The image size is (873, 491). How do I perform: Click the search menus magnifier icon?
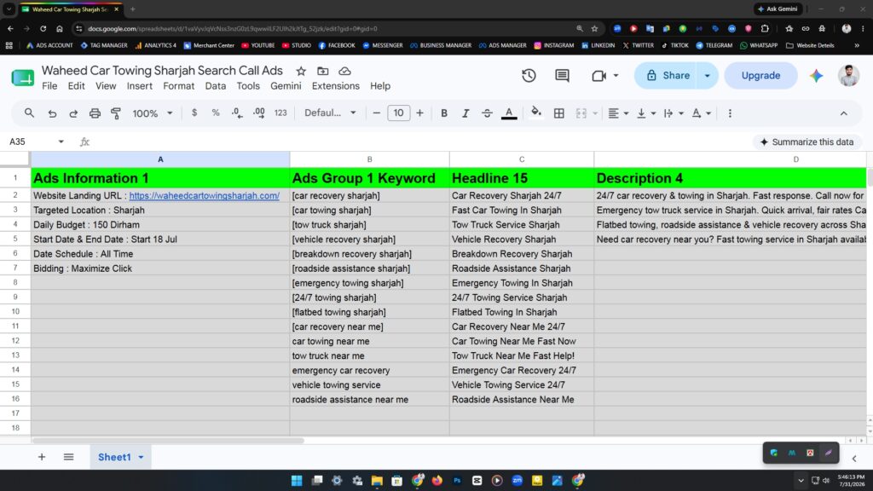coord(29,113)
